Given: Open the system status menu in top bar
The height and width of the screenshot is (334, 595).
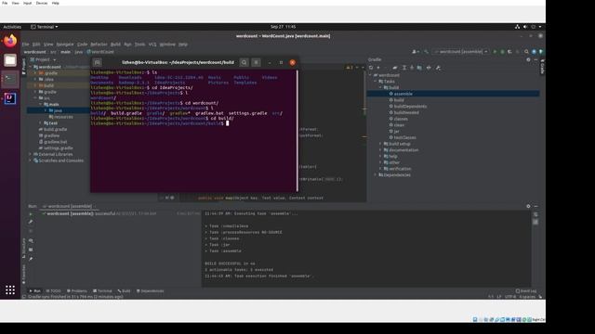Looking at the screenshot, I should (528, 27).
